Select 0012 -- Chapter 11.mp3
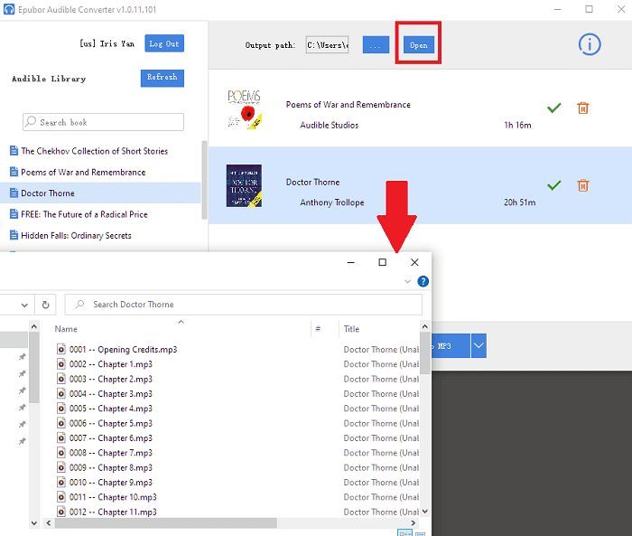632x536 pixels. point(113,512)
